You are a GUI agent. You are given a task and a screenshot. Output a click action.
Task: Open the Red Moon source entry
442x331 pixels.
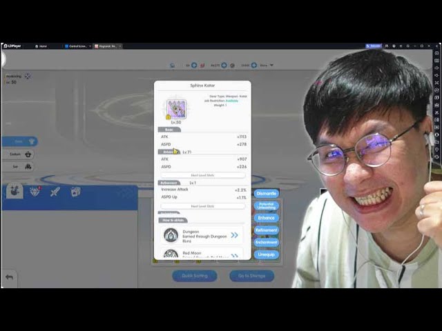[202, 254]
